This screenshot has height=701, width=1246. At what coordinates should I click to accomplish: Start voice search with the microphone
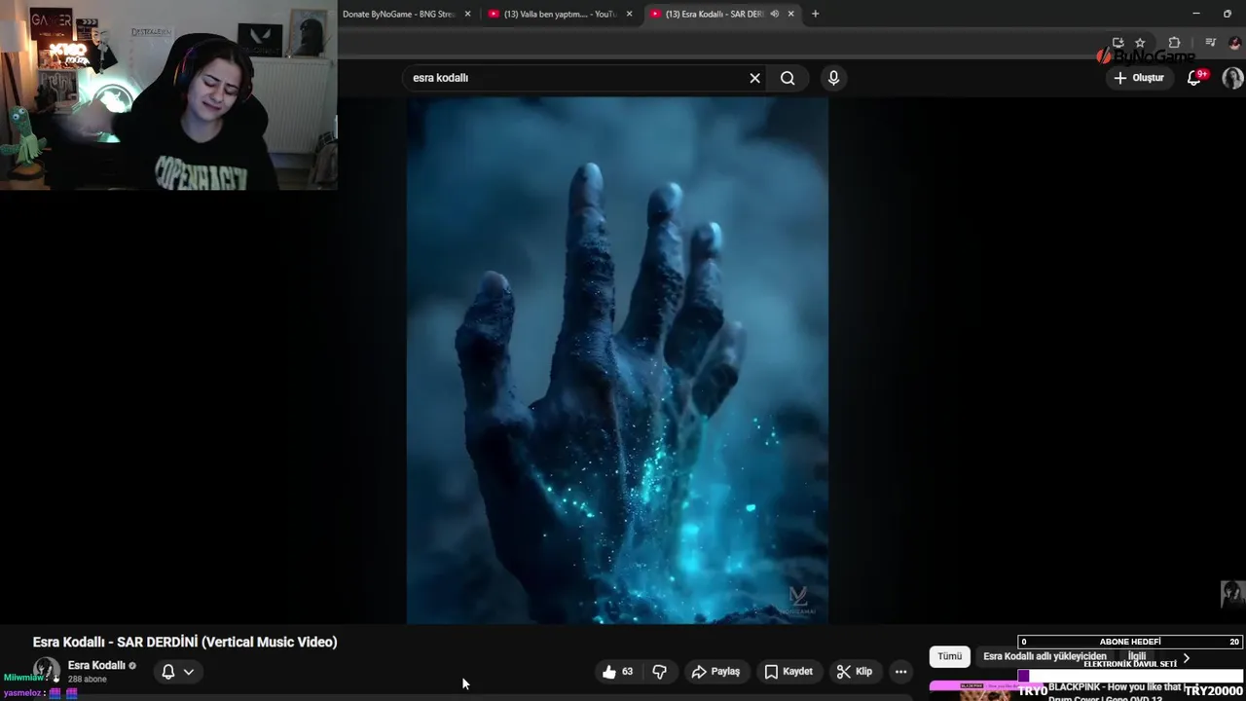833,78
